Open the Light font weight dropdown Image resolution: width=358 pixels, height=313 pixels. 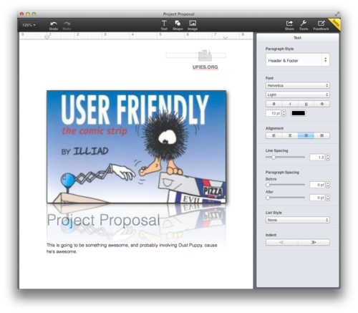pos(298,95)
